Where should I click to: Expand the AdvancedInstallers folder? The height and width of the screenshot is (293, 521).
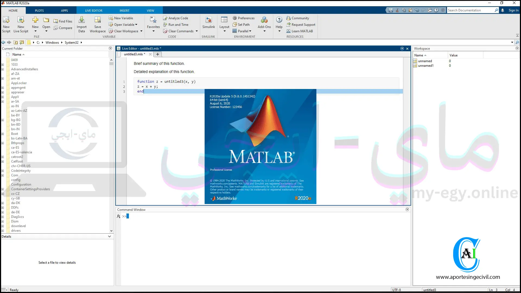tap(2, 69)
